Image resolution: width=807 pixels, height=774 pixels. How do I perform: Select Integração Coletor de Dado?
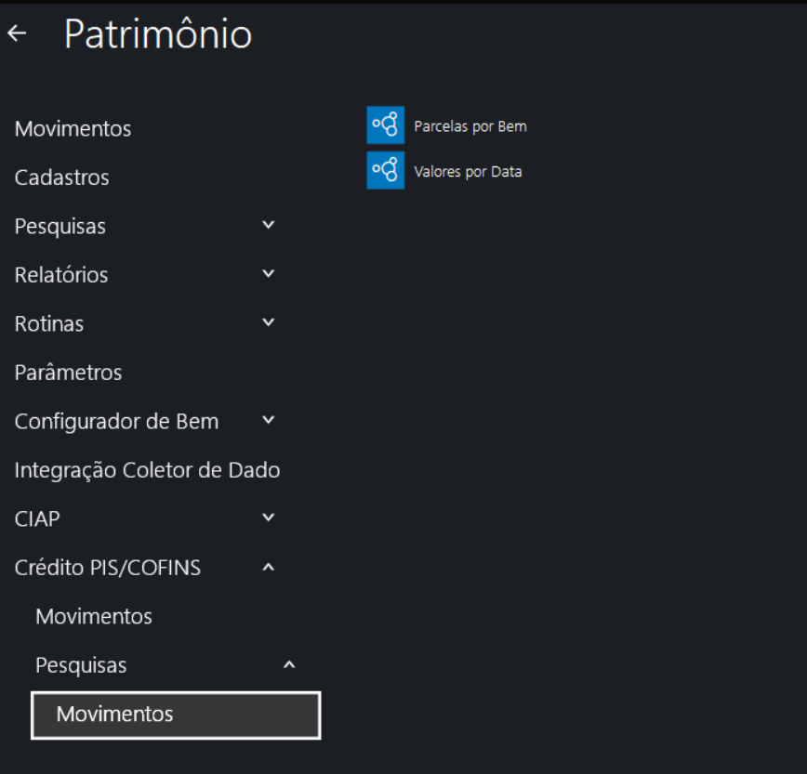(x=147, y=470)
